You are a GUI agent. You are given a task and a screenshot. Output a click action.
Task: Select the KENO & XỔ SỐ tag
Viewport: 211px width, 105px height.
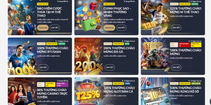click(196, 83)
